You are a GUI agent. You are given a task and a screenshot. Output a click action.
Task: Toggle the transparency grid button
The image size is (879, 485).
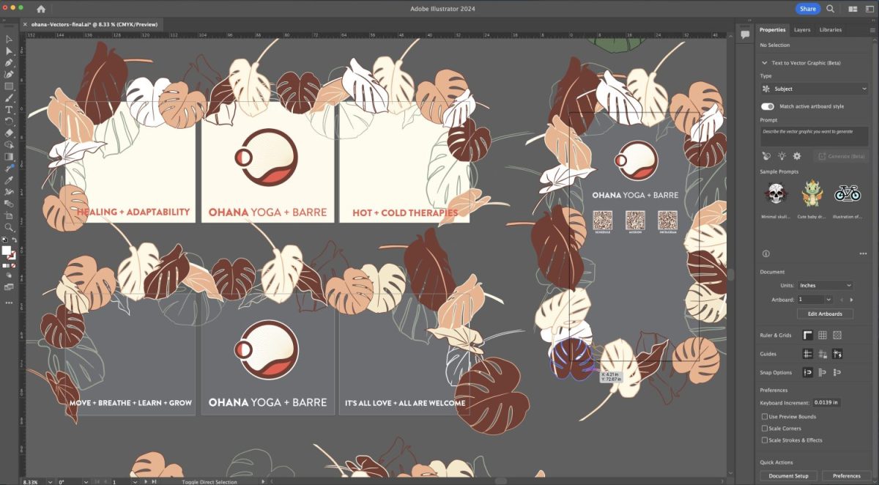837,336
